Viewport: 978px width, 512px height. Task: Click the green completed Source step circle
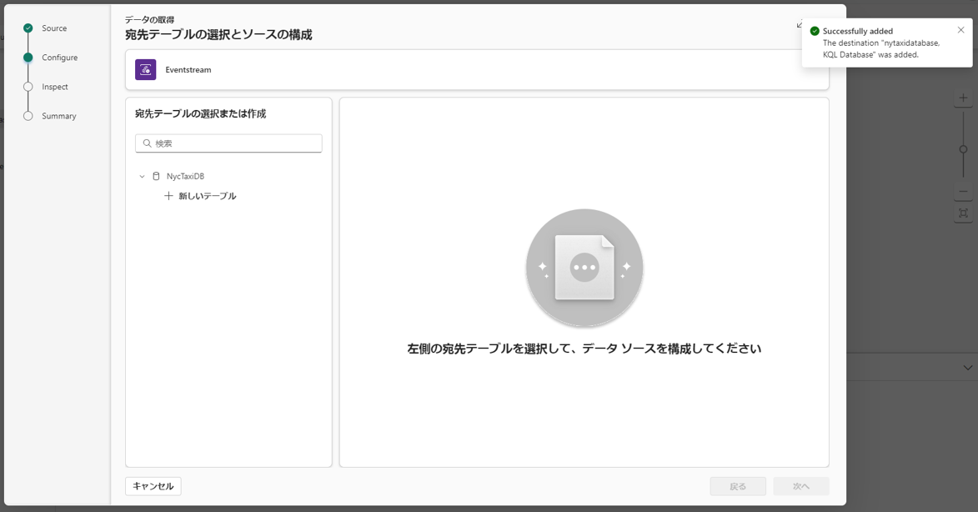[x=28, y=28]
